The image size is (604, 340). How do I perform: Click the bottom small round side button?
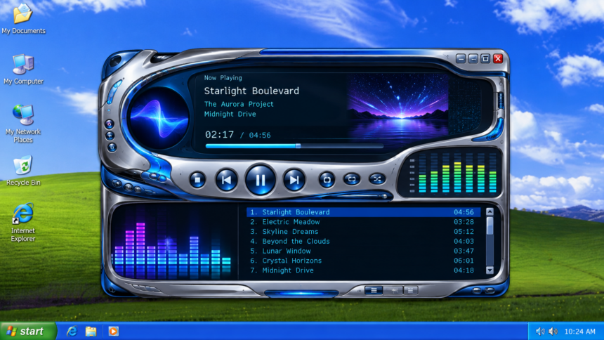point(112,148)
